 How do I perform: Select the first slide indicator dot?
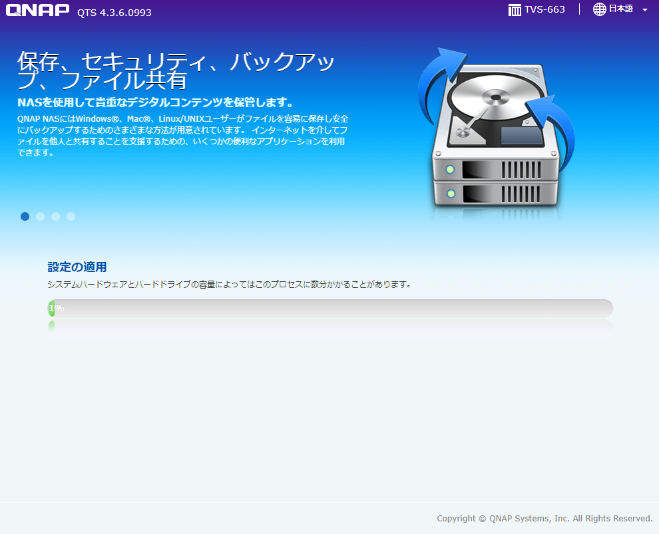tap(25, 216)
